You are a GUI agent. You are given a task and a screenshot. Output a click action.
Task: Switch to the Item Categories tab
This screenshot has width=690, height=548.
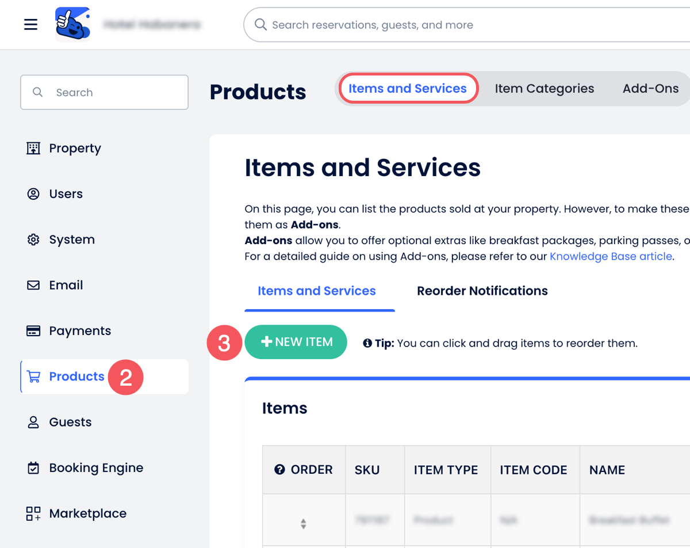click(545, 89)
